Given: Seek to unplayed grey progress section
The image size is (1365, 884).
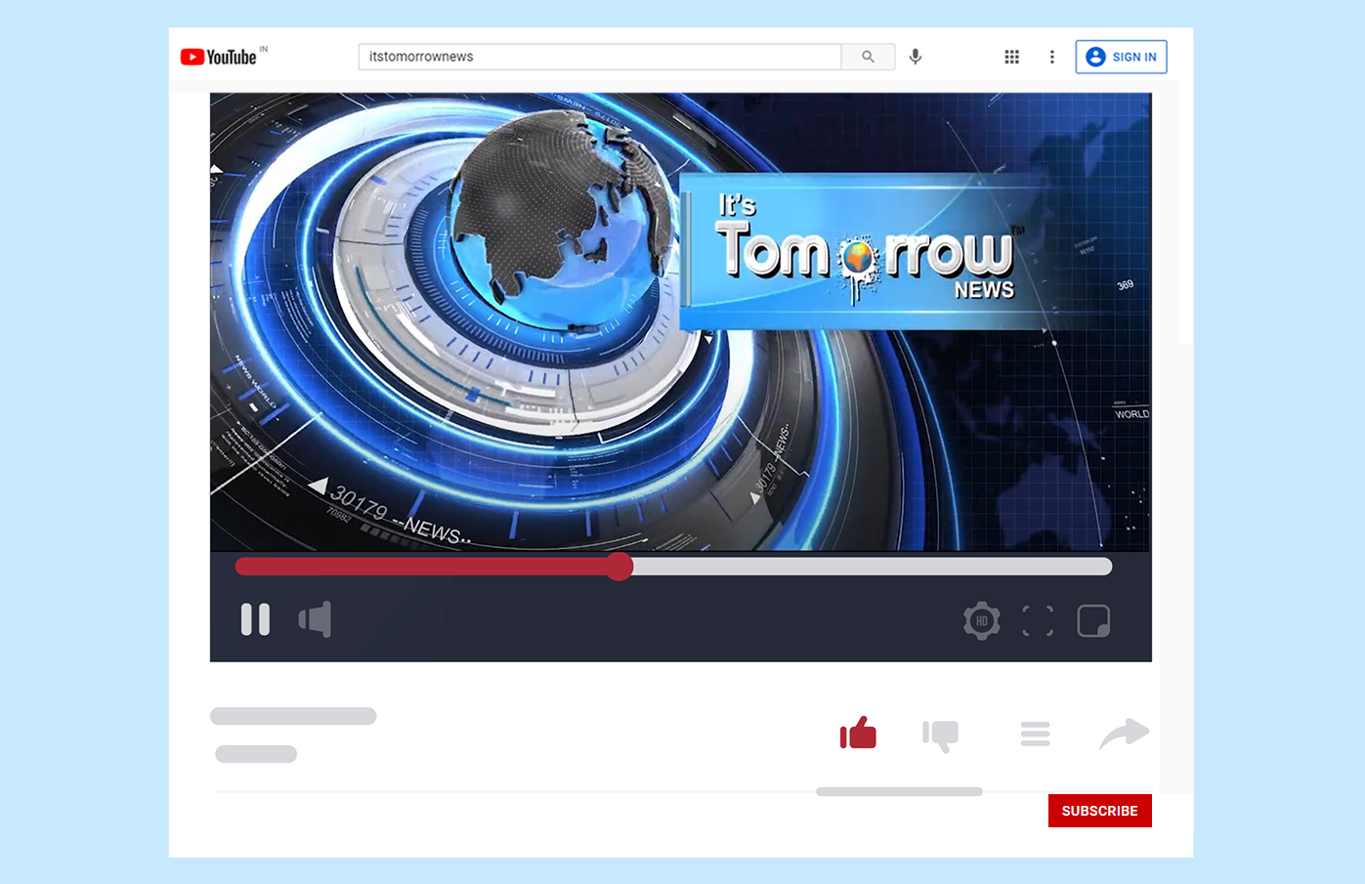Looking at the screenshot, I should tap(870, 567).
